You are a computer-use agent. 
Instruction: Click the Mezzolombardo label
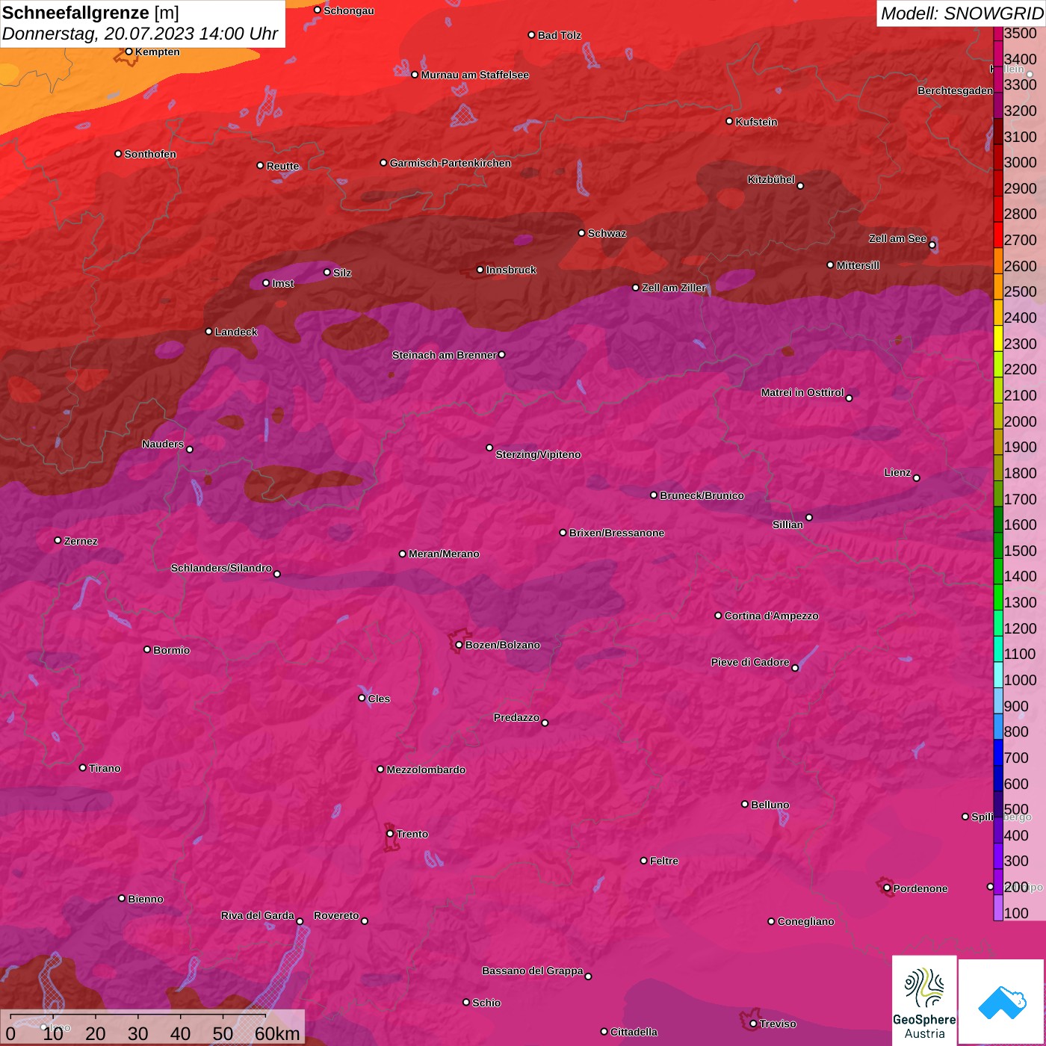(x=426, y=770)
